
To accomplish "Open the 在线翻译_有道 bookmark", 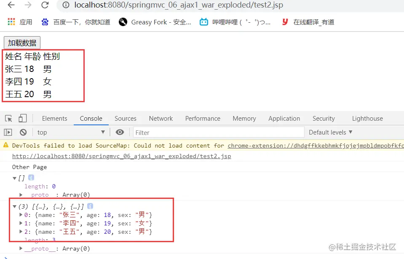I will 308,22.
